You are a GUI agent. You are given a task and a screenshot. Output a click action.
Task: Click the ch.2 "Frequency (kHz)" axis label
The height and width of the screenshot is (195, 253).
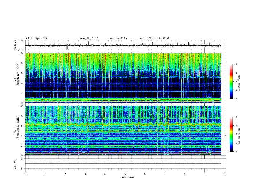[x=18, y=127]
